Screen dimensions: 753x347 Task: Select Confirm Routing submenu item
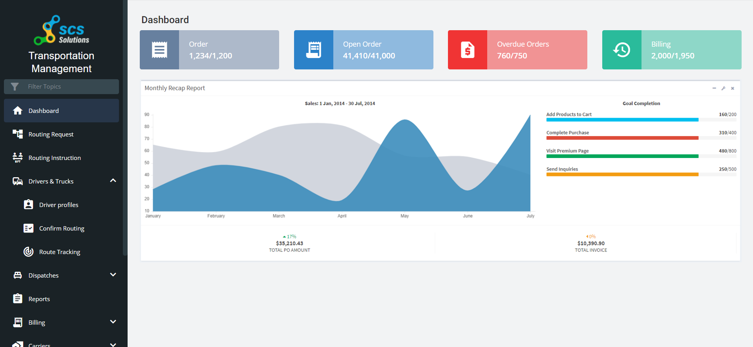pyautogui.click(x=61, y=228)
